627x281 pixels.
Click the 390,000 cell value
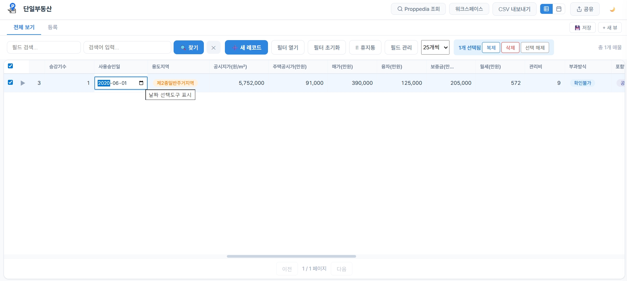(x=362, y=83)
